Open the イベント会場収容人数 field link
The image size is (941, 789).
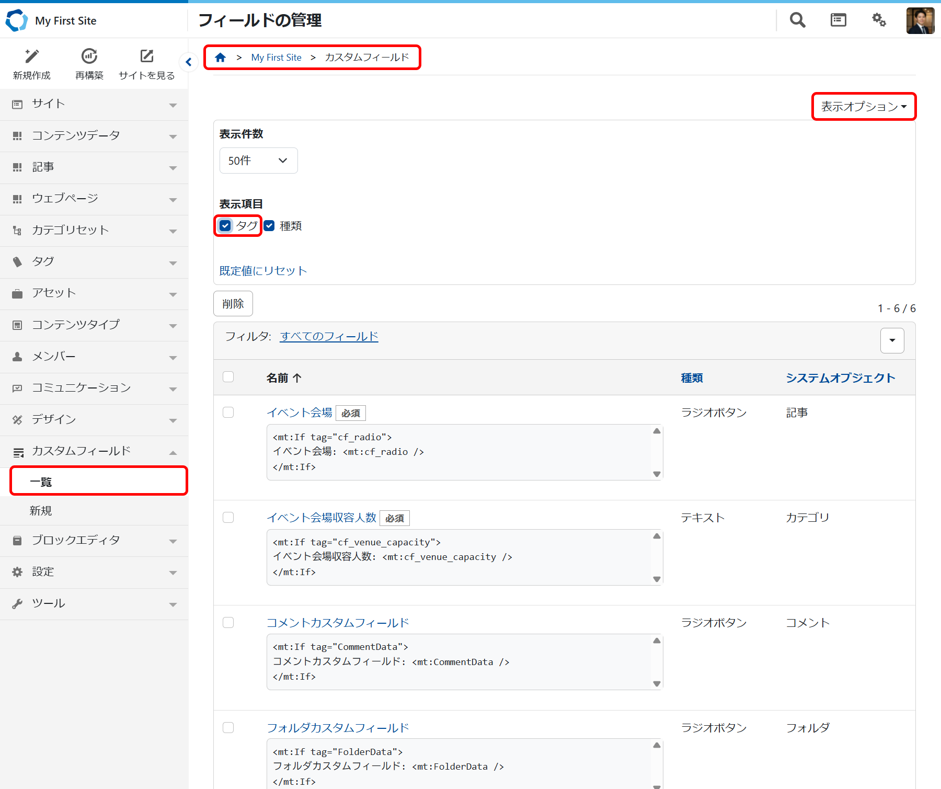point(321,517)
